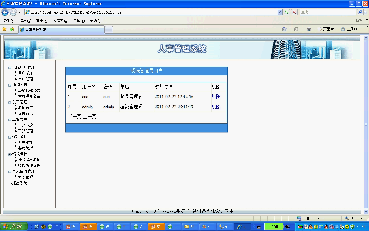Open the 文件(F) menu
The image size is (369, 231).
(8, 21)
